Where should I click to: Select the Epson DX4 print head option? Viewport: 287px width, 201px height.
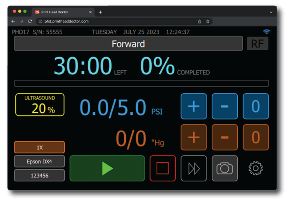(39, 161)
